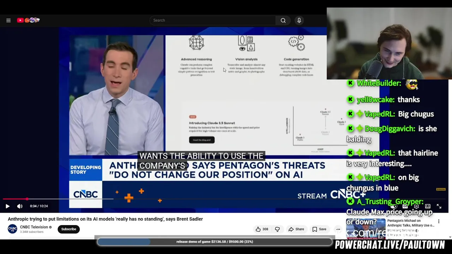Image resolution: width=452 pixels, height=254 pixels.
Task: Click the video title text
Action: coord(105,219)
